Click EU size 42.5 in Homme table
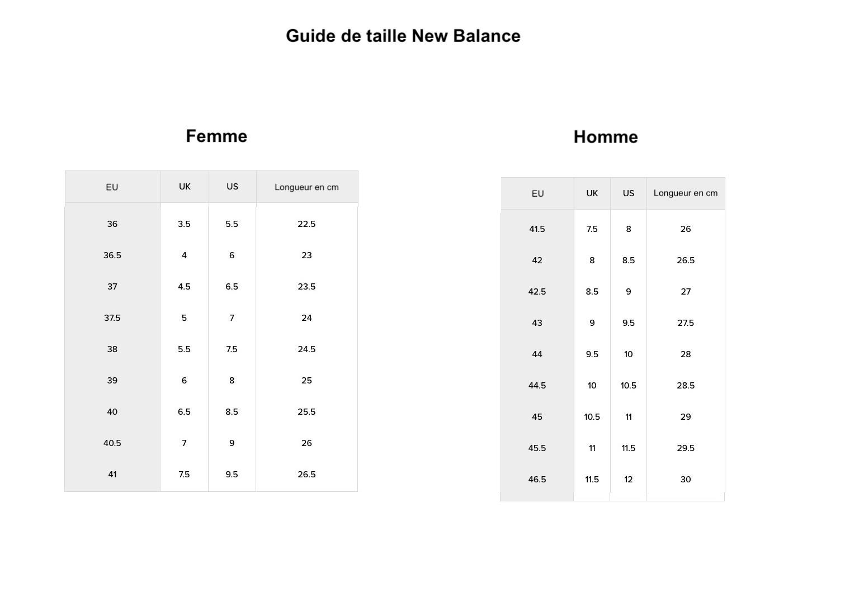This screenshot has height=607, width=845. point(537,292)
